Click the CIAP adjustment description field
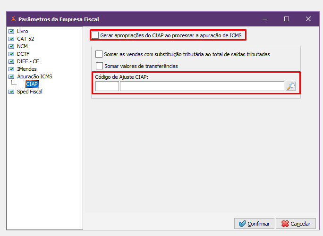323x236 pixels. pyautogui.click(x=202, y=86)
